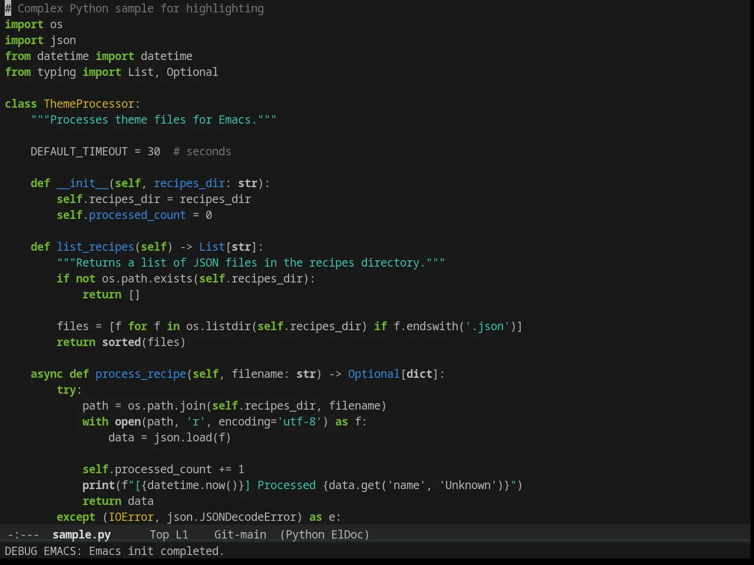The image size is (754, 565).
Task: Click the '# seconds' comment
Action: click(202, 151)
